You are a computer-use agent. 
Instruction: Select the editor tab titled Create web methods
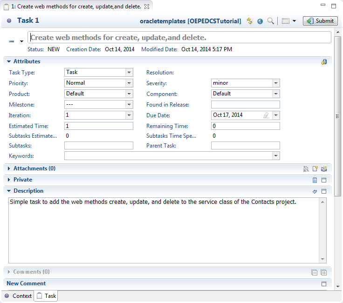[76, 7]
